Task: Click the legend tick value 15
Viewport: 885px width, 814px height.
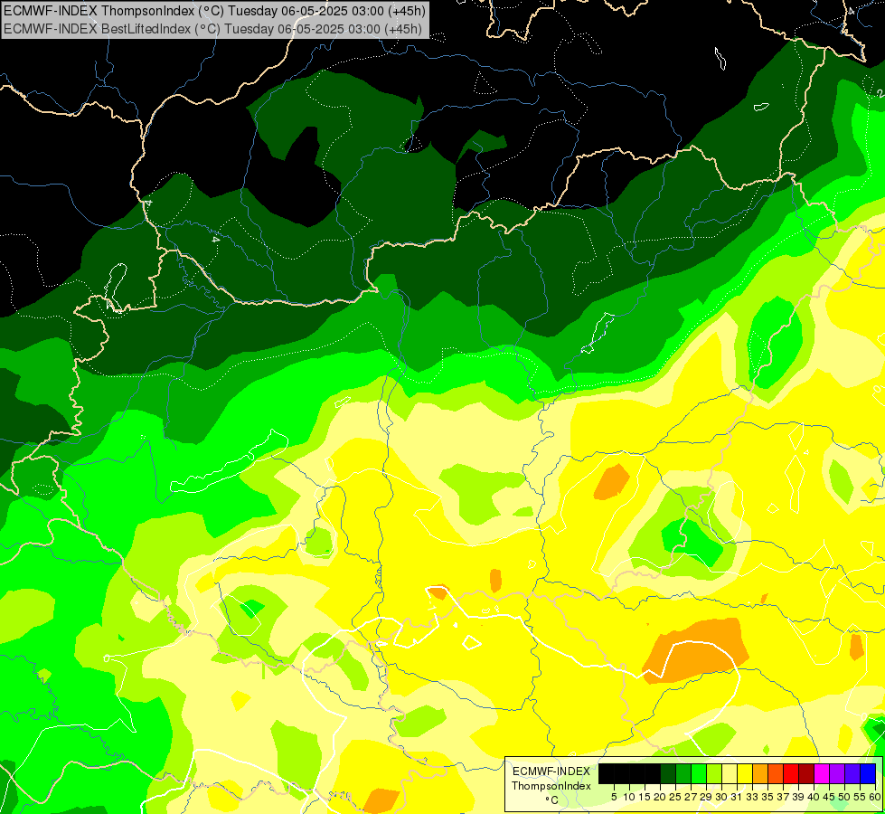Action: coord(645,797)
